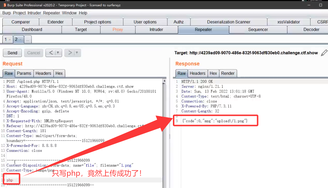
Task: Show request Raw view
Action: pyautogui.click(x=9, y=73)
